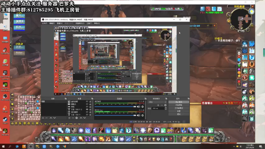Viewport: 265px width, 149px height.
Task: Add a new scene with plus icon
Action: coord(43,118)
